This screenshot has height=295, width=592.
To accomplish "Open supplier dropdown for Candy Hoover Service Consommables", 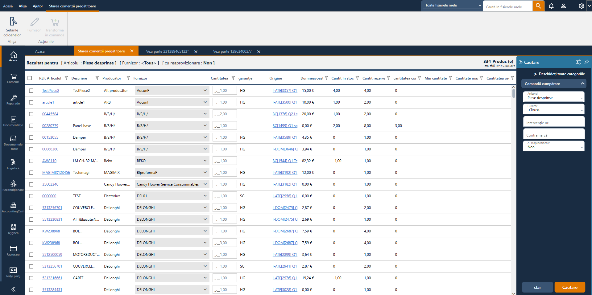I will click(x=172, y=184).
